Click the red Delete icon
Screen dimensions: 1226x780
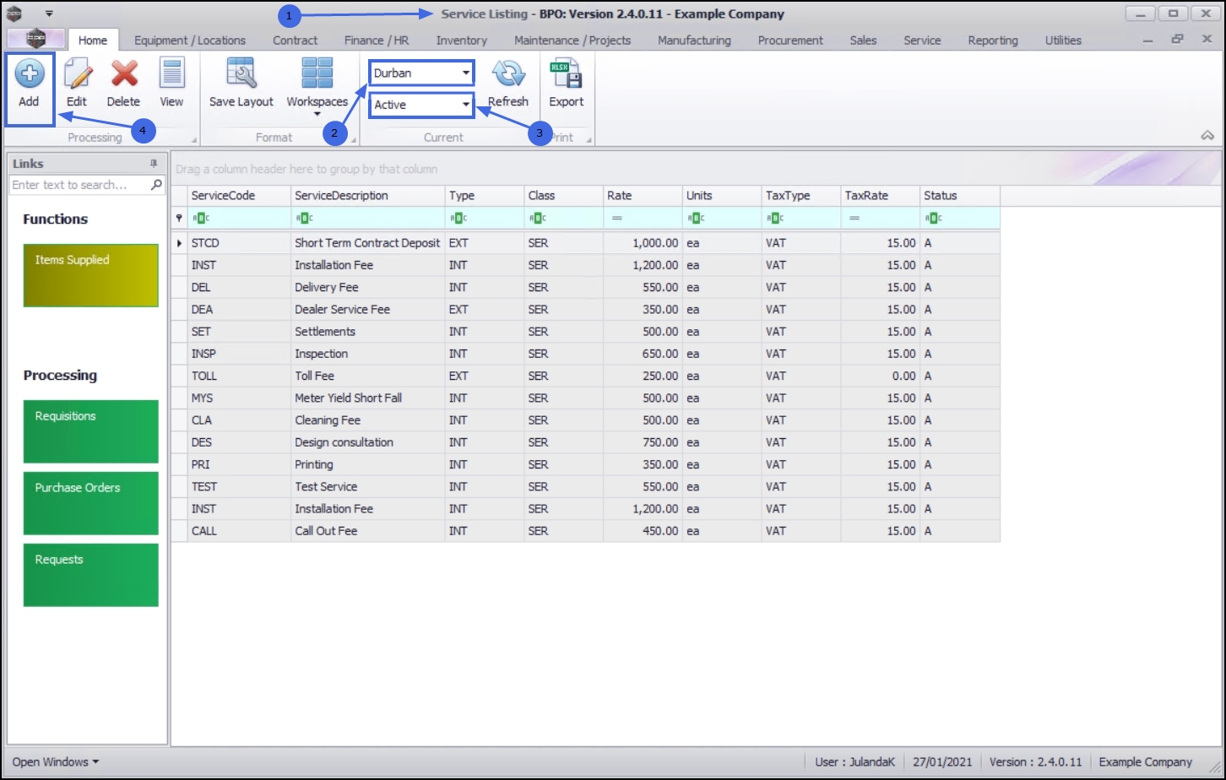tap(124, 74)
